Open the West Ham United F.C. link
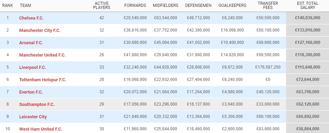The image size is (329, 133). [x=41, y=129]
